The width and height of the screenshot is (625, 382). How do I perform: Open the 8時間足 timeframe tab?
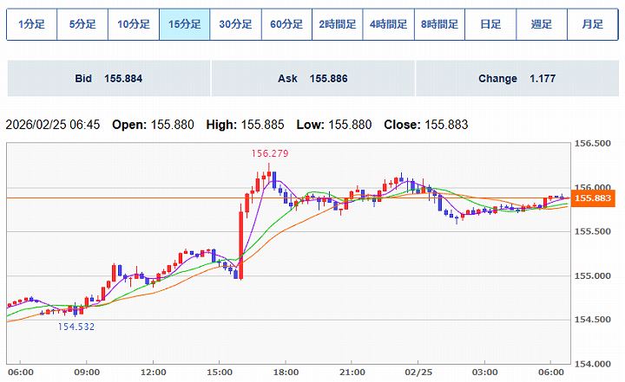[439, 24]
